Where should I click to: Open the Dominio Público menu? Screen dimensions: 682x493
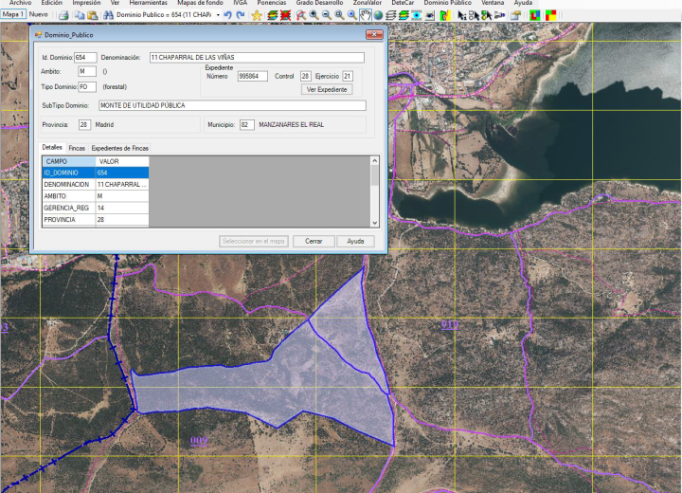pos(447,3)
